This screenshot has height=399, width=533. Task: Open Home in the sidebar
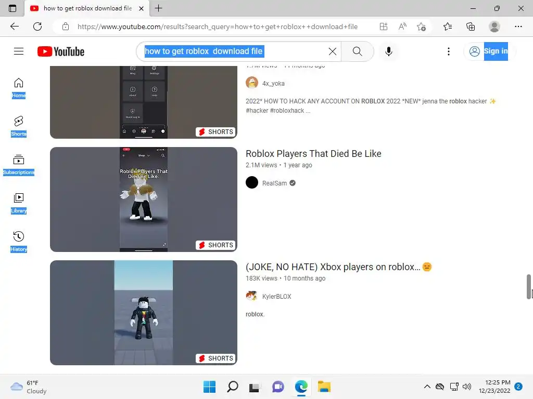click(19, 87)
